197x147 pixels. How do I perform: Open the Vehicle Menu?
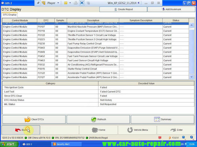(138, 130)
